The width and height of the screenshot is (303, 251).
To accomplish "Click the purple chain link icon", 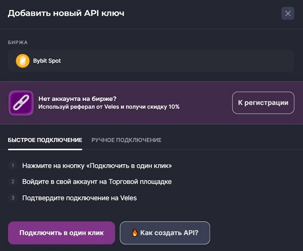I will click(21, 103).
